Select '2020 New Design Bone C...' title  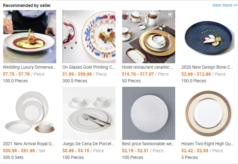[x=207, y=67]
